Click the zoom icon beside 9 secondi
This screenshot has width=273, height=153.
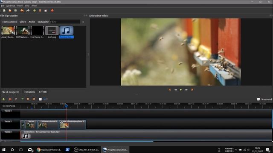coord(258,99)
